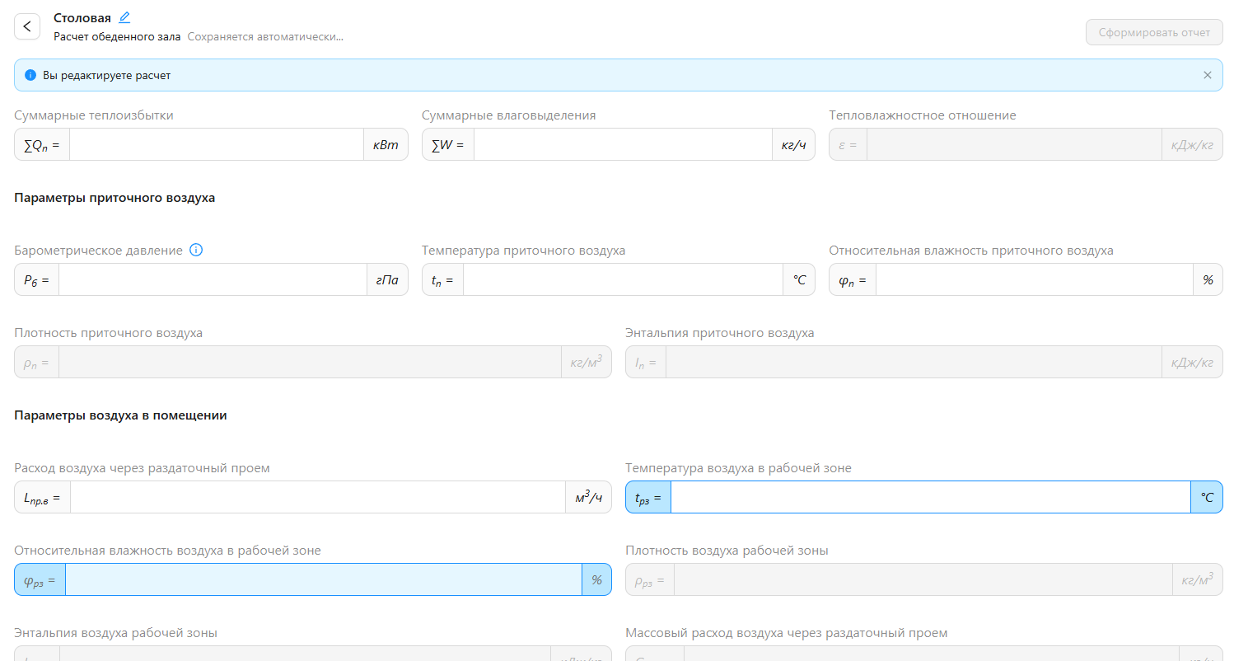The width and height of the screenshot is (1234, 661).
Task: Focus the Температура приточного воздуха field
Action: point(622,280)
